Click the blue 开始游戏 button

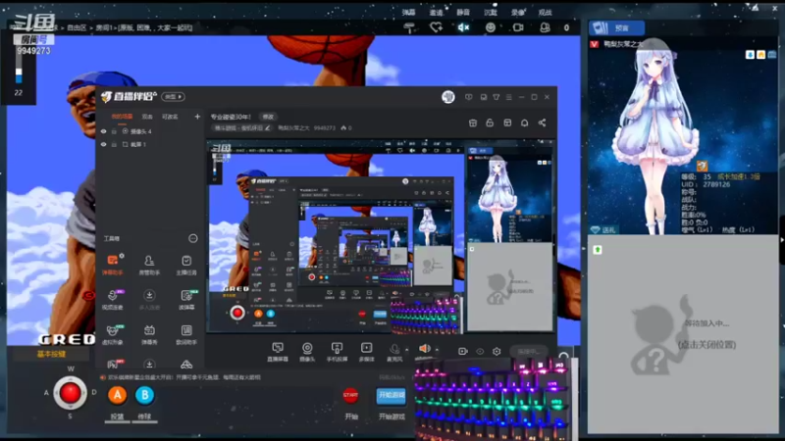[x=392, y=396]
